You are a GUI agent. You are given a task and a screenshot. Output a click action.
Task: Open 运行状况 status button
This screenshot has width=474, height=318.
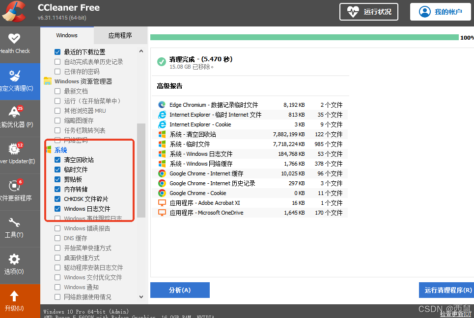tap(369, 12)
